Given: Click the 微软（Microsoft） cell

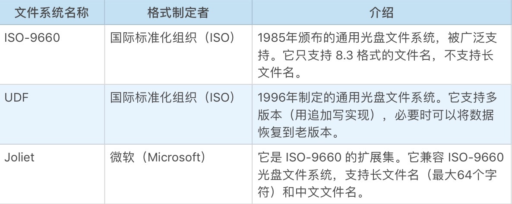Looking at the screenshot, I should 158,157.
